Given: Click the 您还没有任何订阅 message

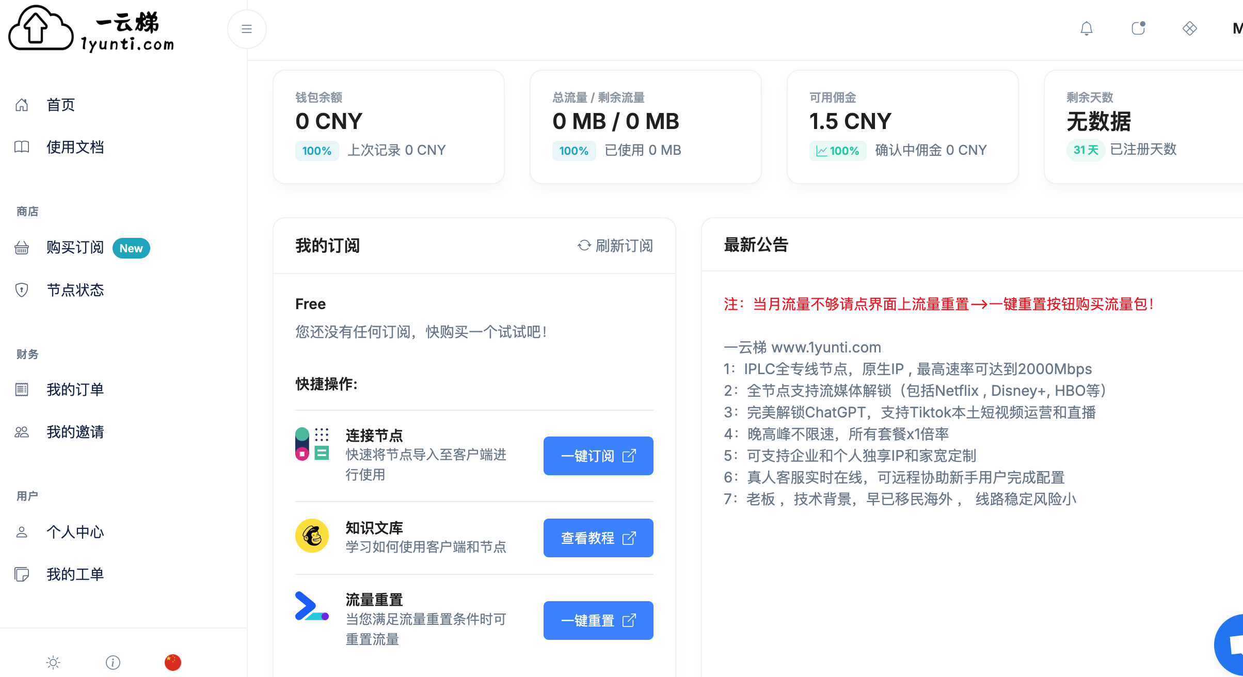Looking at the screenshot, I should [421, 332].
